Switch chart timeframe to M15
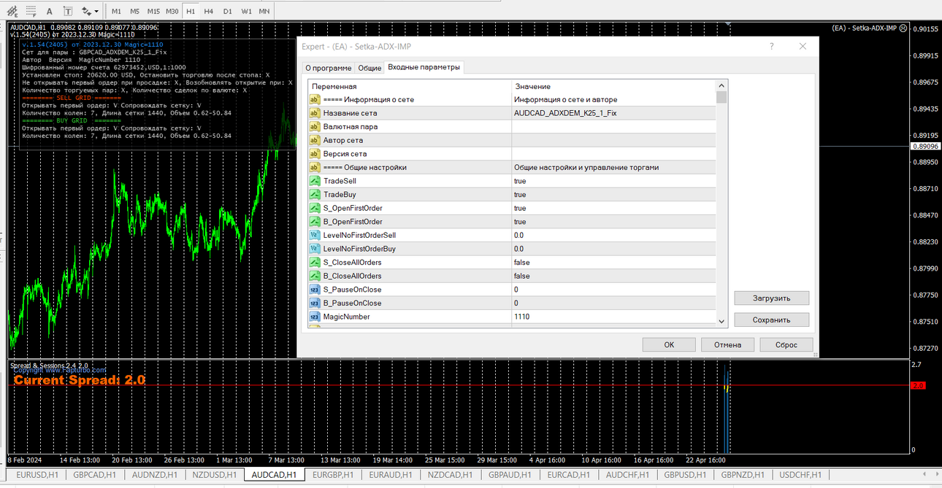The width and height of the screenshot is (942, 488). [x=153, y=11]
